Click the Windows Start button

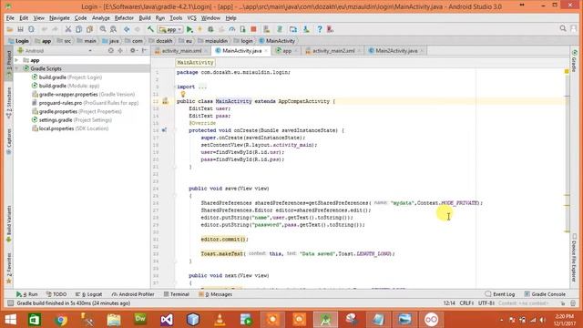pos(10,320)
